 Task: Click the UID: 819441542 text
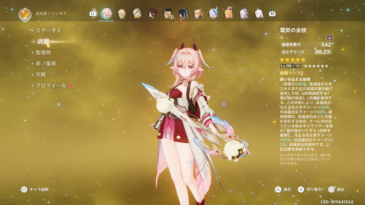tap(337, 202)
